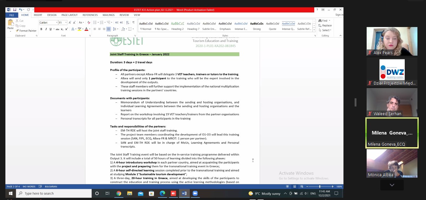Open Task View on the taskbar
The height and width of the screenshot is (200, 426).
pyautogui.click(x=108, y=193)
